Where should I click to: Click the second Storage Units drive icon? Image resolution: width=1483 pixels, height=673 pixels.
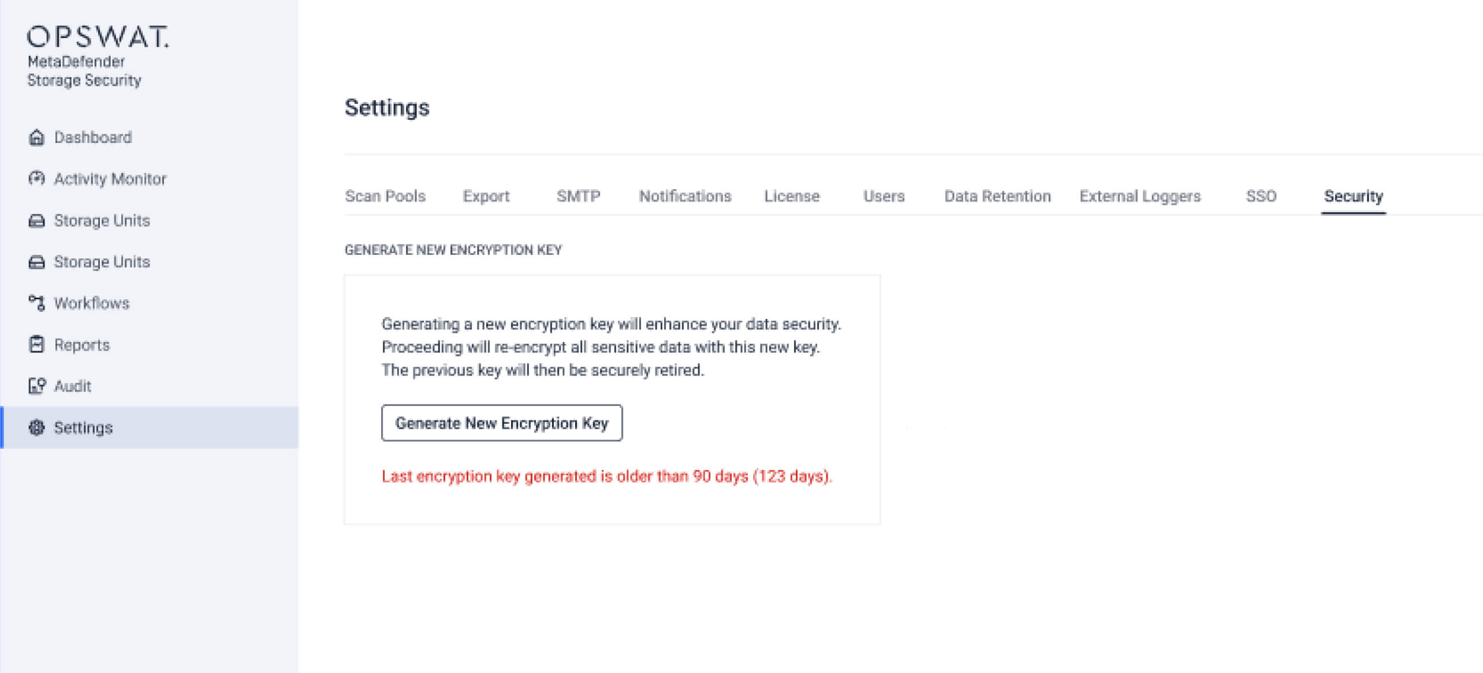[37, 261]
